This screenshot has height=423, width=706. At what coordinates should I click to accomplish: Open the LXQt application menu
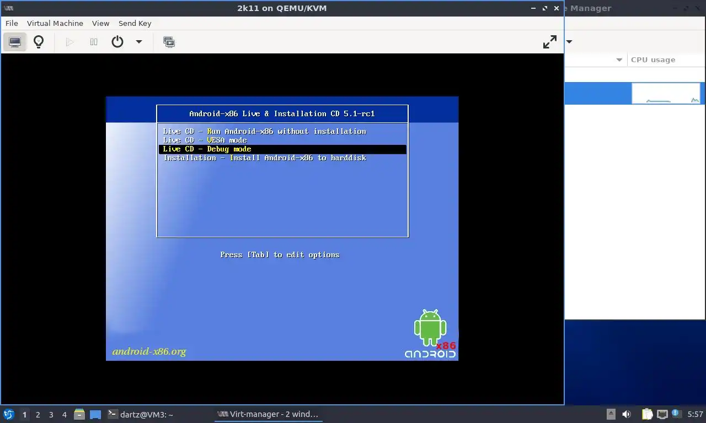(x=8, y=414)
